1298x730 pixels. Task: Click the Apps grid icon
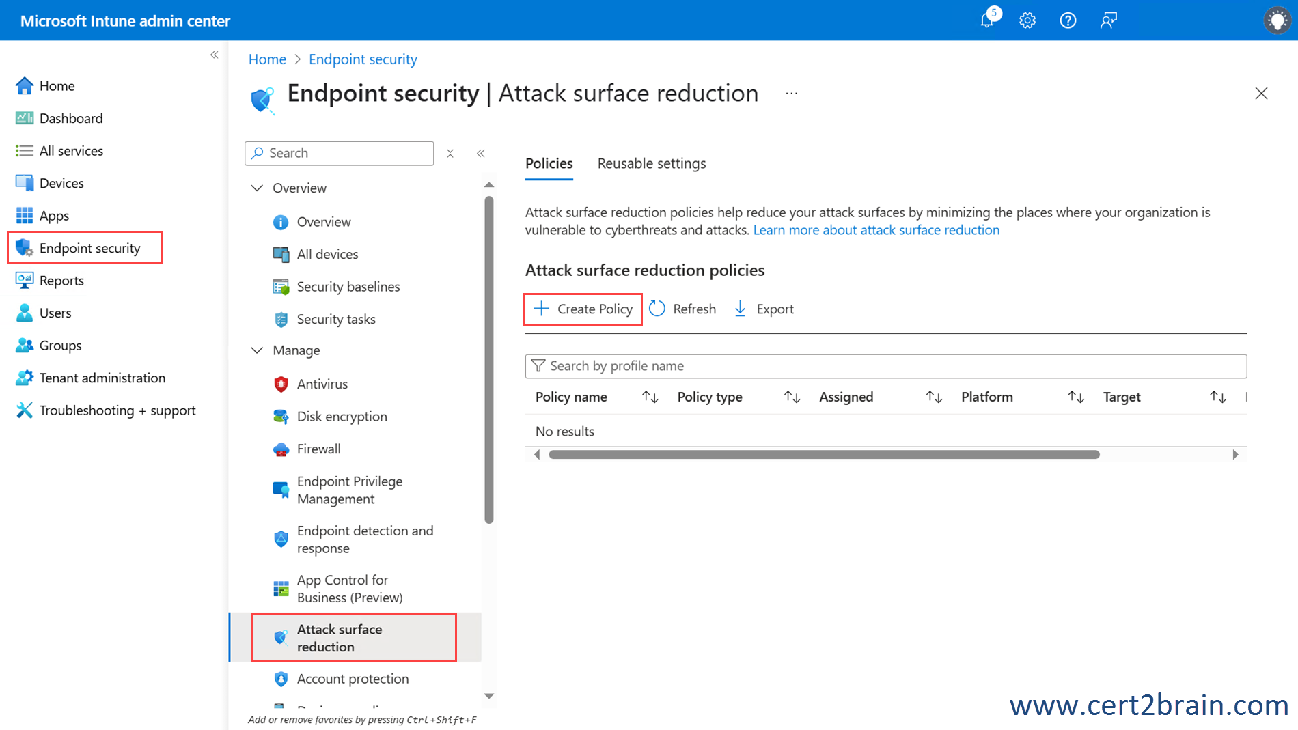(25, 215)
